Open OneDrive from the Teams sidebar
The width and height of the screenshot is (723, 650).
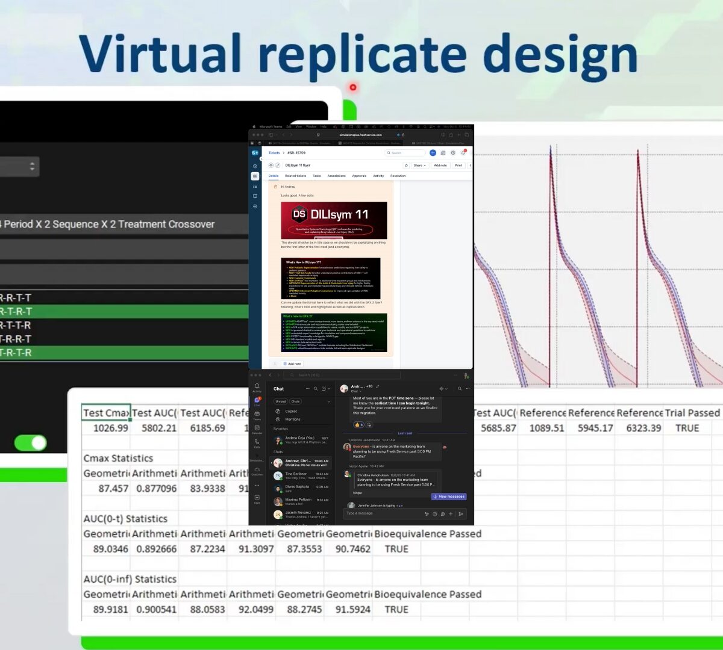257,470
